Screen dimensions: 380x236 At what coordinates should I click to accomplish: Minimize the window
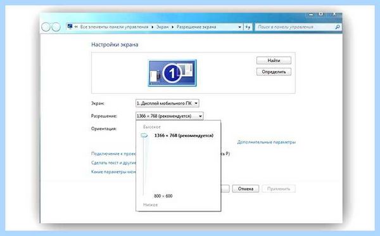(311, 15)
